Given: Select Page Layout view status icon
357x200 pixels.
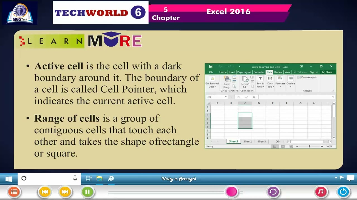Looking at the screenshot, I should (283, 146).
